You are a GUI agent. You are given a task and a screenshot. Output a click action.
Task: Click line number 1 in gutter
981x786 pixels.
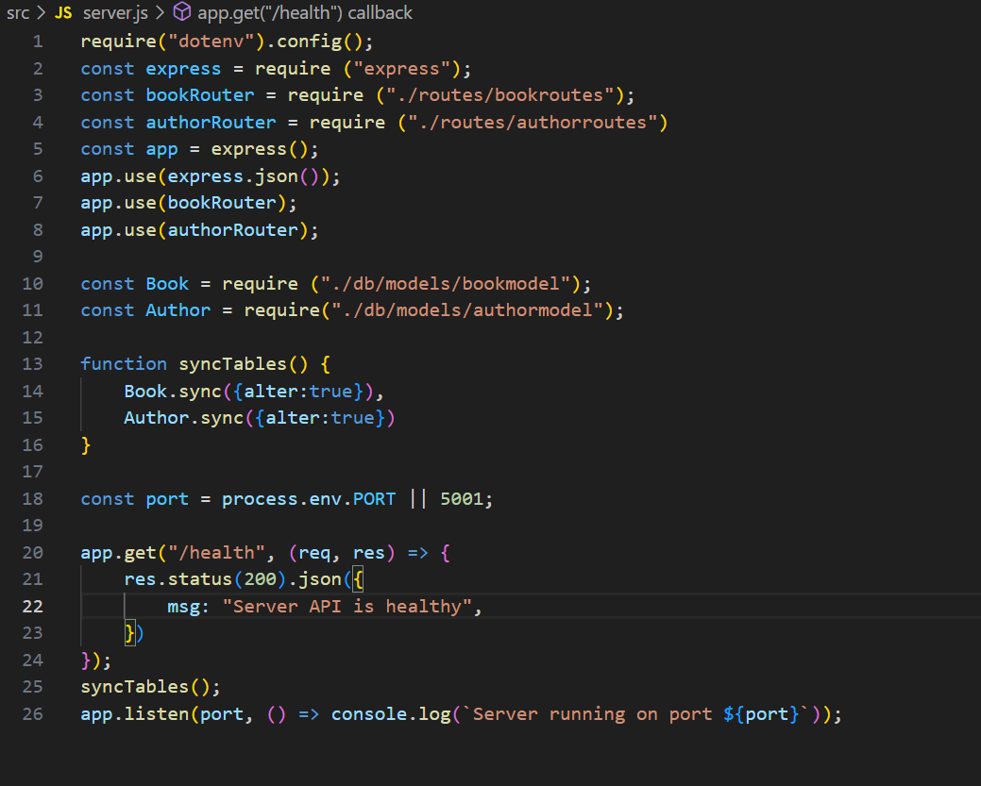point(38,42)
